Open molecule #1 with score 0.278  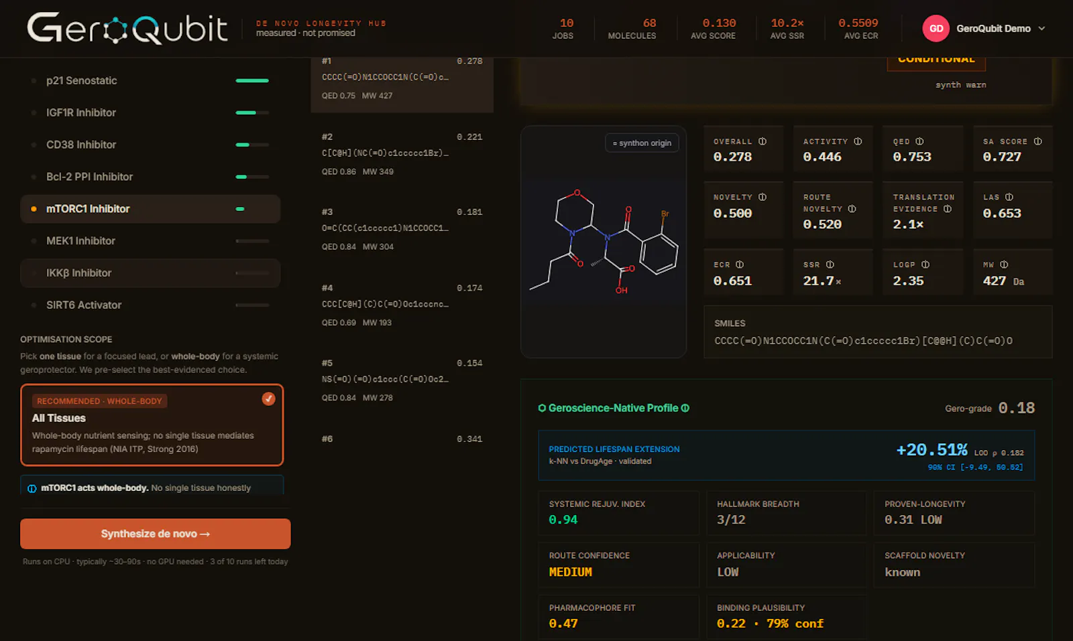[x=402, y=84]
